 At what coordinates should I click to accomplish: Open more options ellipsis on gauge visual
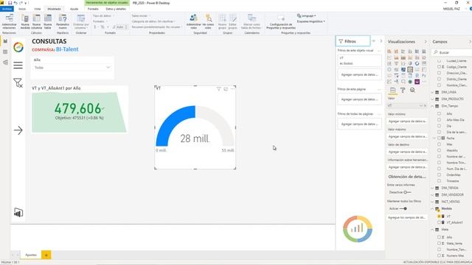click(x=232, y=89)
